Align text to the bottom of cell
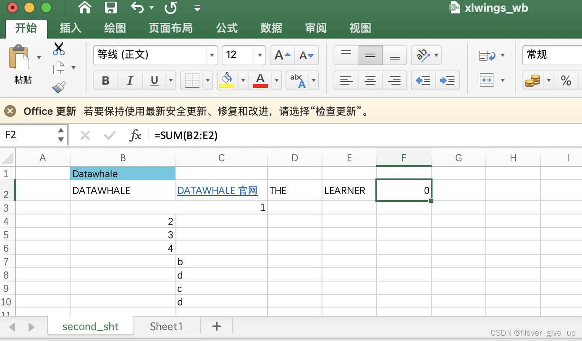The width and height of the screenshot is (582, 341). click(395, 55)
